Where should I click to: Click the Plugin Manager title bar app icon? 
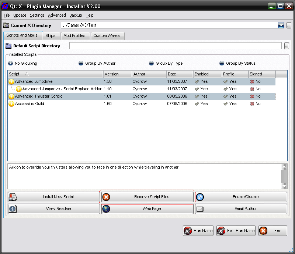[x=5, y=6]
